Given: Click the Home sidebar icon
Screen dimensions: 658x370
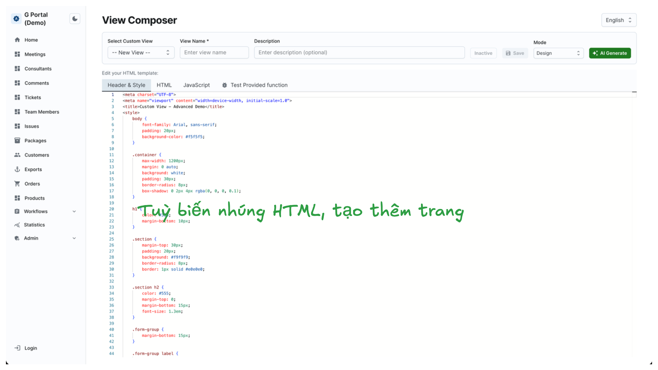Looking at the screenshot, I should pos(17,40).
